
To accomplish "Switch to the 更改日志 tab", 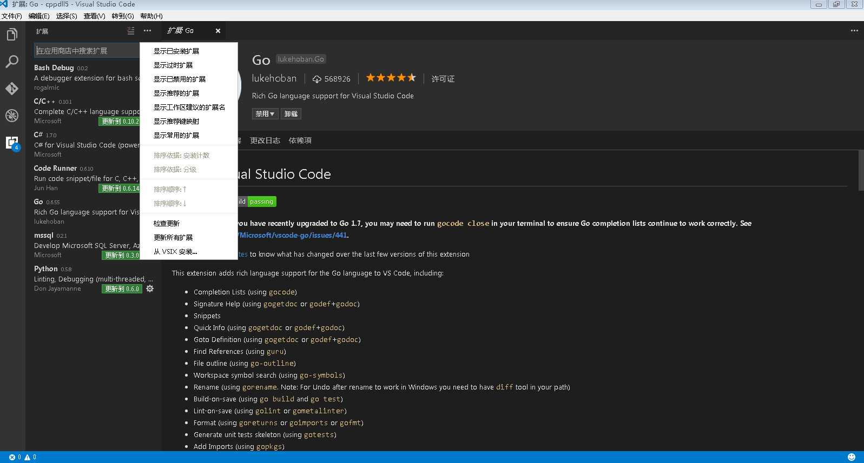I will coord(265,140).
